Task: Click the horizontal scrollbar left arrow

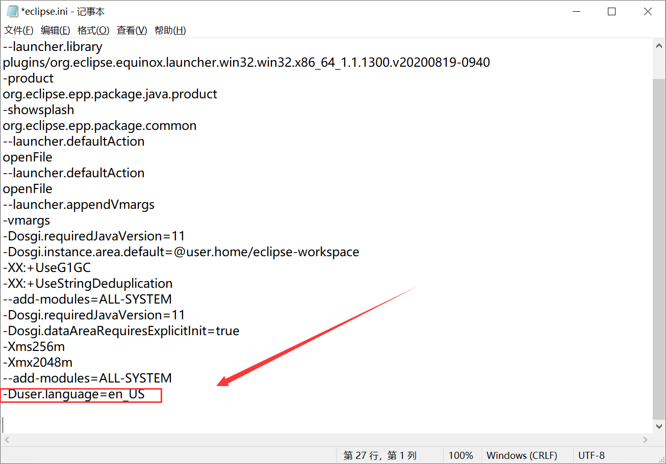Action: coord(7,440)
